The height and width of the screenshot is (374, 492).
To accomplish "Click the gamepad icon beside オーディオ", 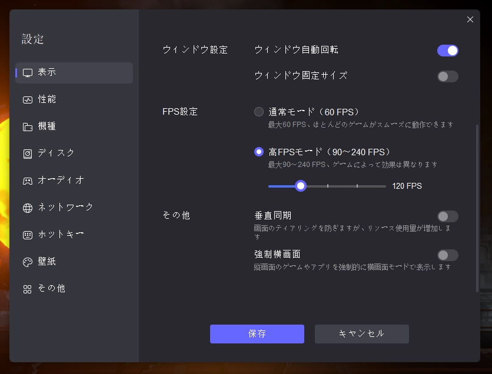I will 28,181.
